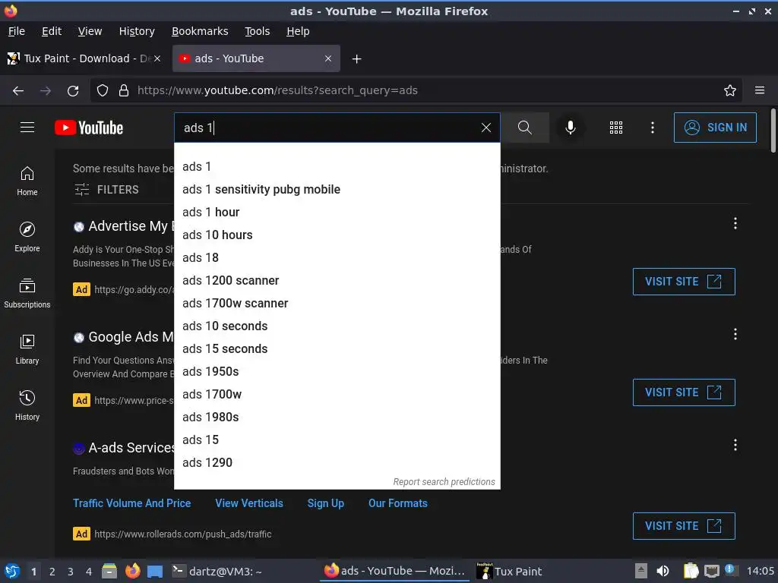The height and width of the screenshot is (583, 778).
Task: Open options for Google Ads ad
Action: point(735,335)
